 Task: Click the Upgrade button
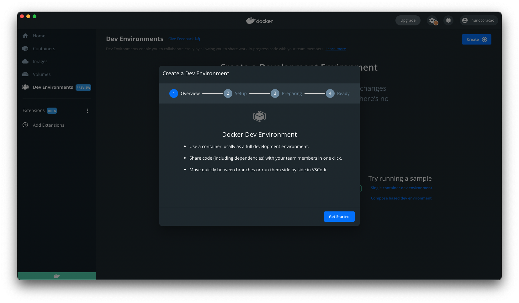pos(408,20)
